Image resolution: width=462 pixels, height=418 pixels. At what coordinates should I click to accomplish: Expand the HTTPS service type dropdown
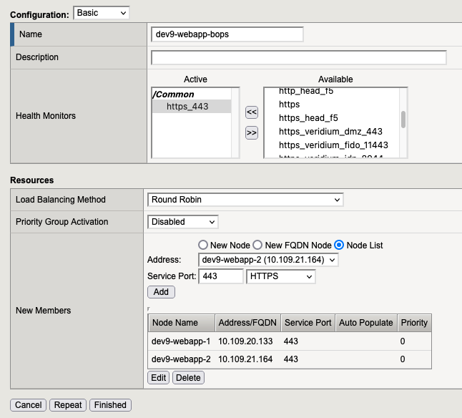pyautogui.click(x=280, y=276)
